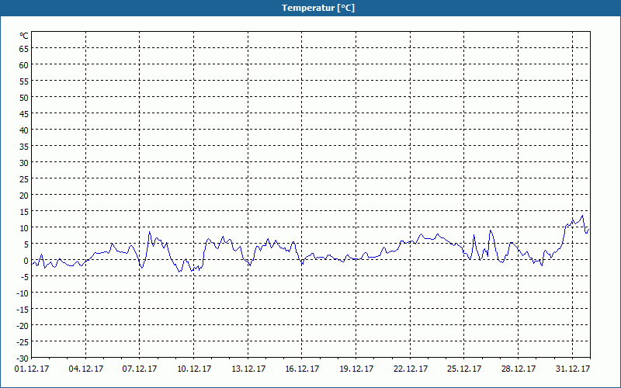This screenshot has height=388, width=621.
Task: Click the -20 value on the Y-axis
Action: click(23, 326)
